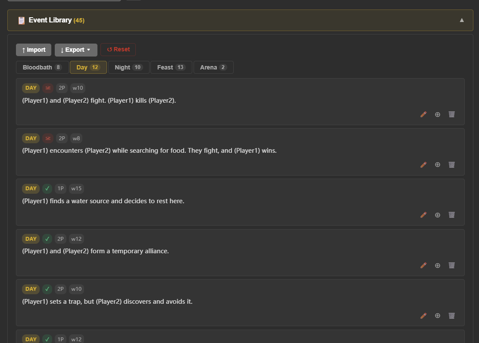Collapse the Event Library panel

pyautogui.click(x=462, y=20)
